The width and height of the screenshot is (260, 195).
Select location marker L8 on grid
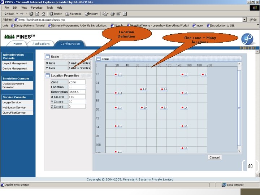click(164, 89)
